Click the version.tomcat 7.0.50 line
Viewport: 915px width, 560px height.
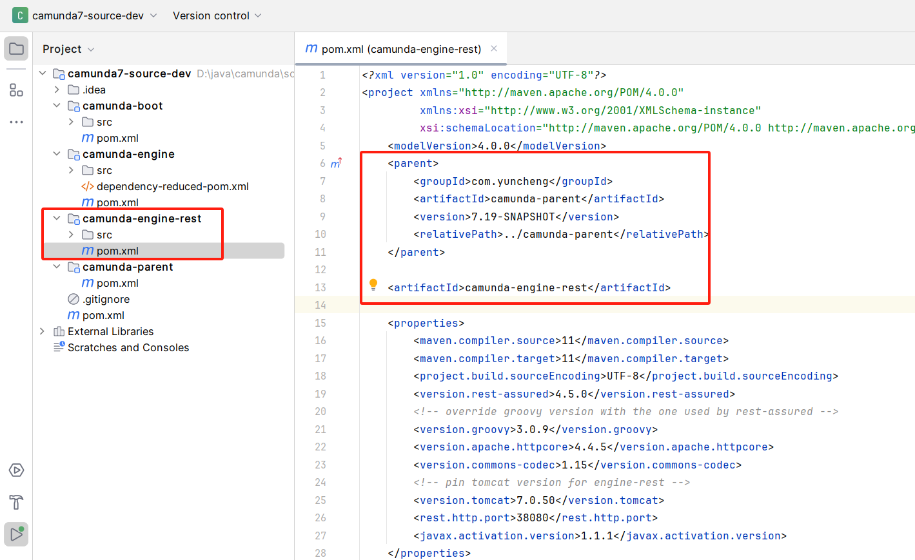pos(538,500)
